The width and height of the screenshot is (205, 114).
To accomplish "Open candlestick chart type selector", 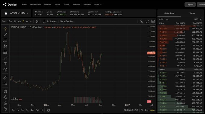I will (37, 21).
